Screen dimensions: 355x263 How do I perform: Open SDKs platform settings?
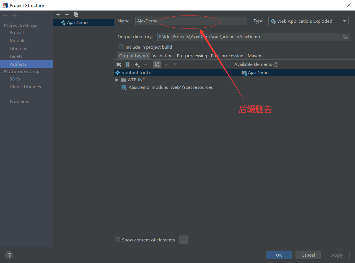[15, 79]
